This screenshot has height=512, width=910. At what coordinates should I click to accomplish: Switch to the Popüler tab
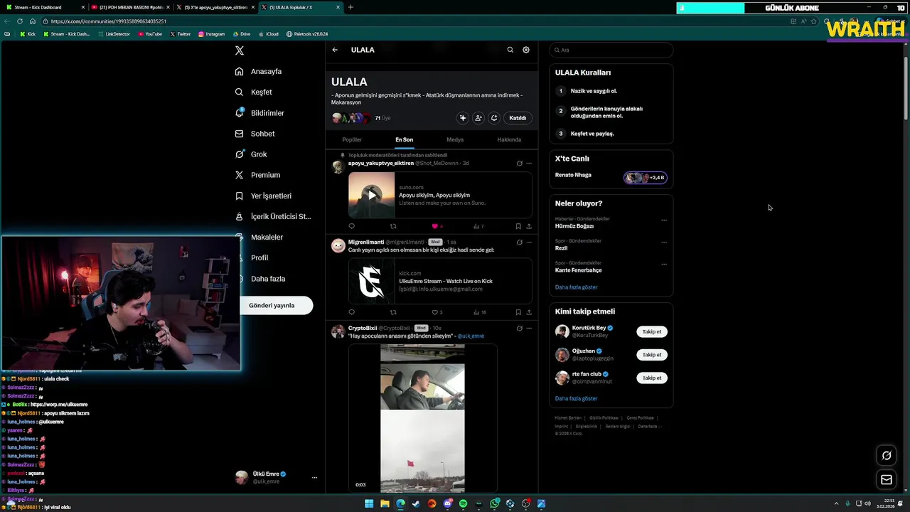click(352, 139)
